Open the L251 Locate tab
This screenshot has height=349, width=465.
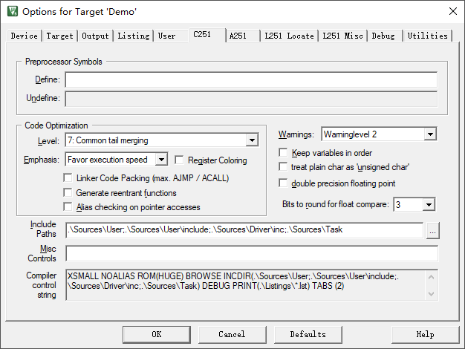(287, 36)
